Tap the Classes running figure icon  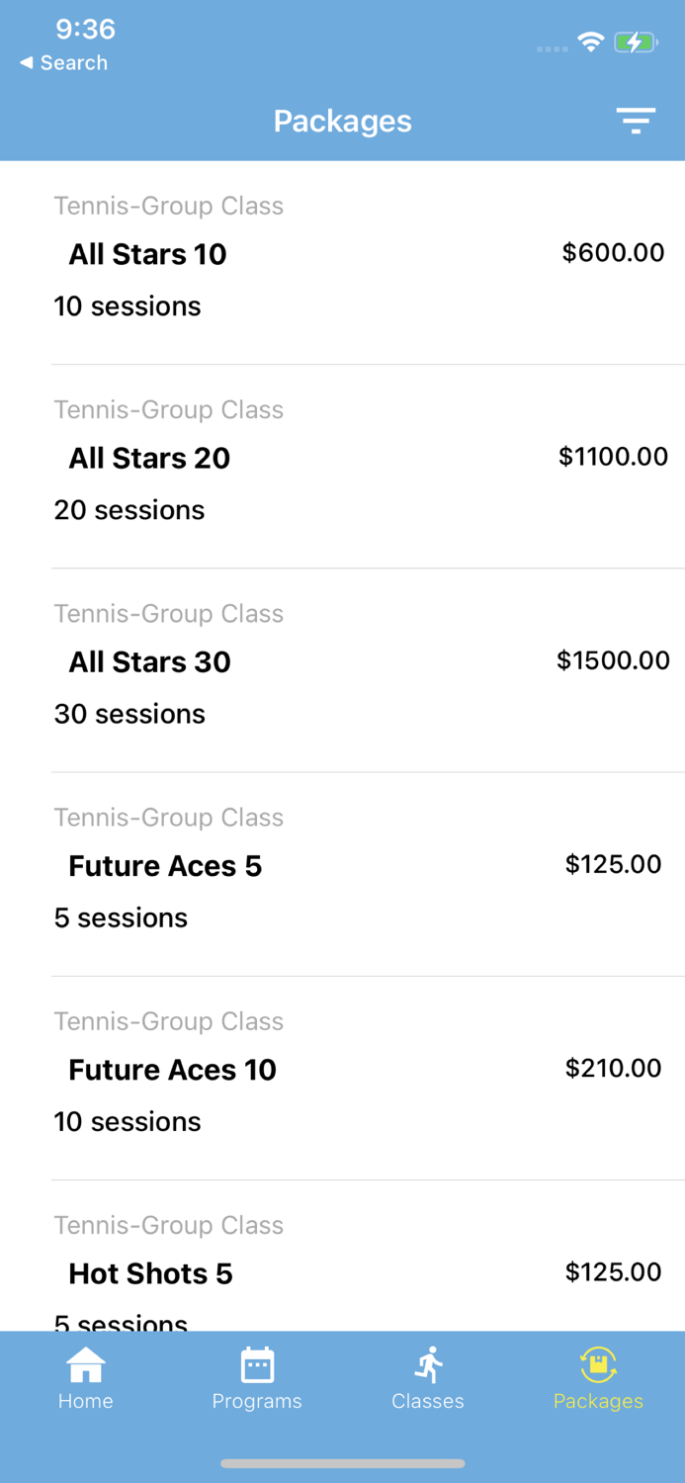click(x=428, y=1365)
